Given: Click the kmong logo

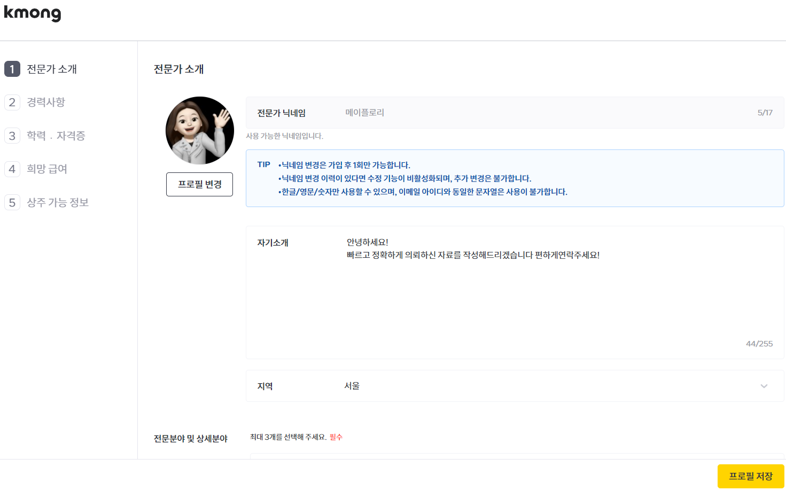Looking at the screenshot, I should pyautogui.click(x=33, y=13).
